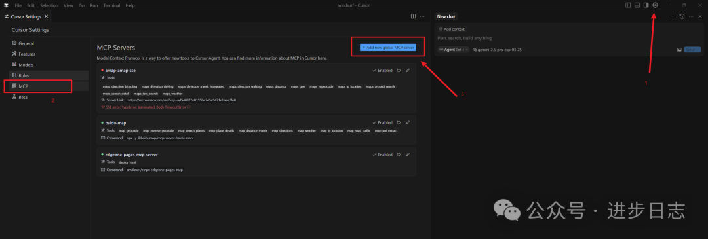This screenshot has height=239, width=708.
Task: Click the maps_geo tool tag
Action: coord(298,86)
